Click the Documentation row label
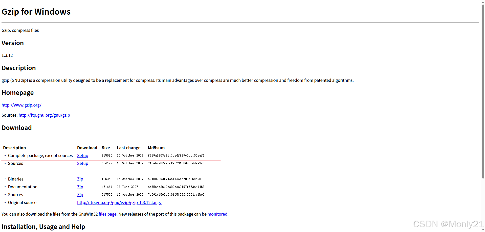Screen dimensions: 485x232 (23, 187)
